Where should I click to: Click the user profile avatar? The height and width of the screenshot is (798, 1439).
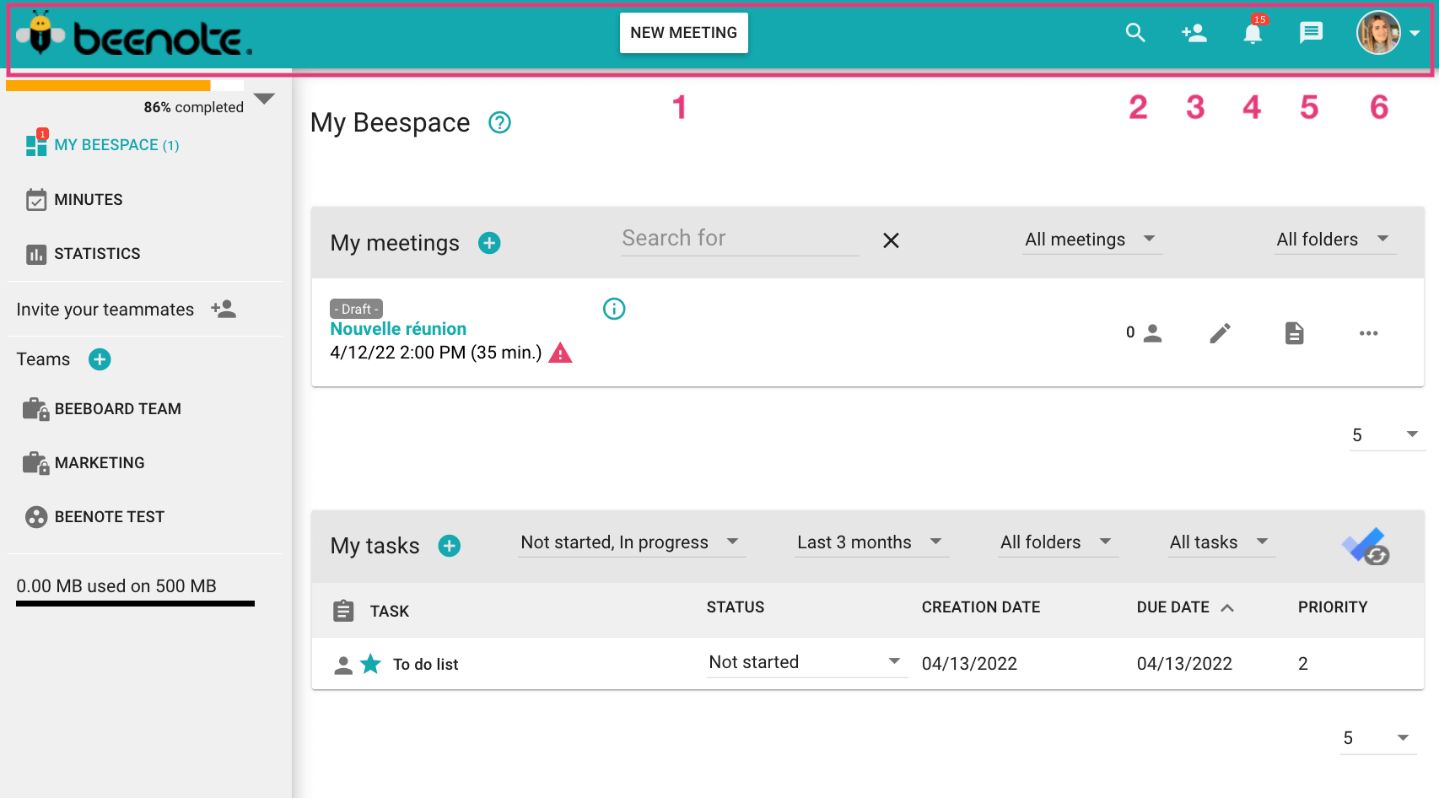point(1378,33)
